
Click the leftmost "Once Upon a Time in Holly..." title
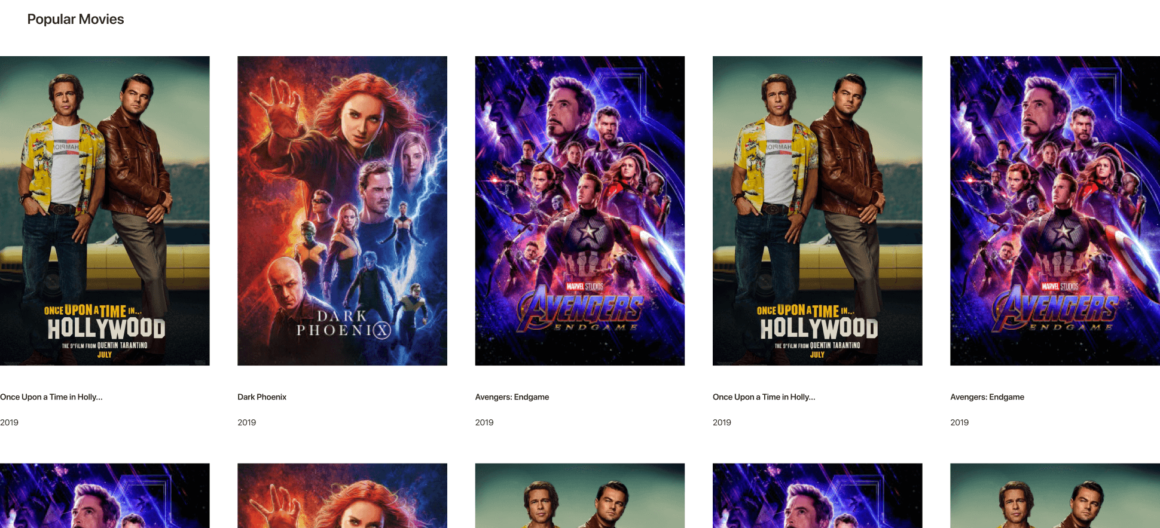tap(51, 397)
